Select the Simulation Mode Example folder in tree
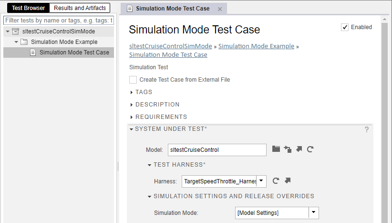This screenshot has height=223, width=392. point(64,42)
